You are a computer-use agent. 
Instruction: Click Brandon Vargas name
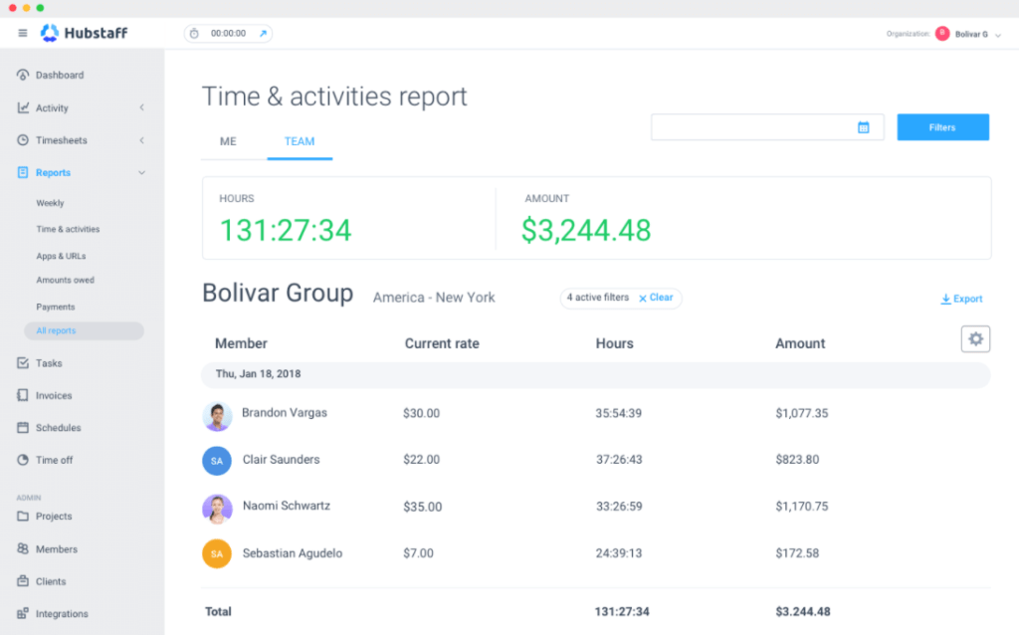click(285, 413)
